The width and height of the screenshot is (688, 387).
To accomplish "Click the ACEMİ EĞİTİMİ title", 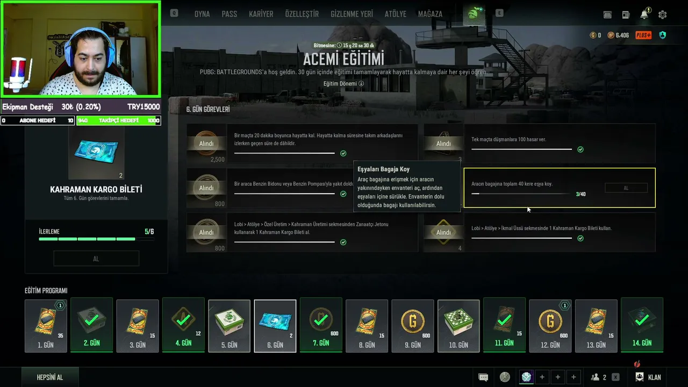I will tap(343, 59).
